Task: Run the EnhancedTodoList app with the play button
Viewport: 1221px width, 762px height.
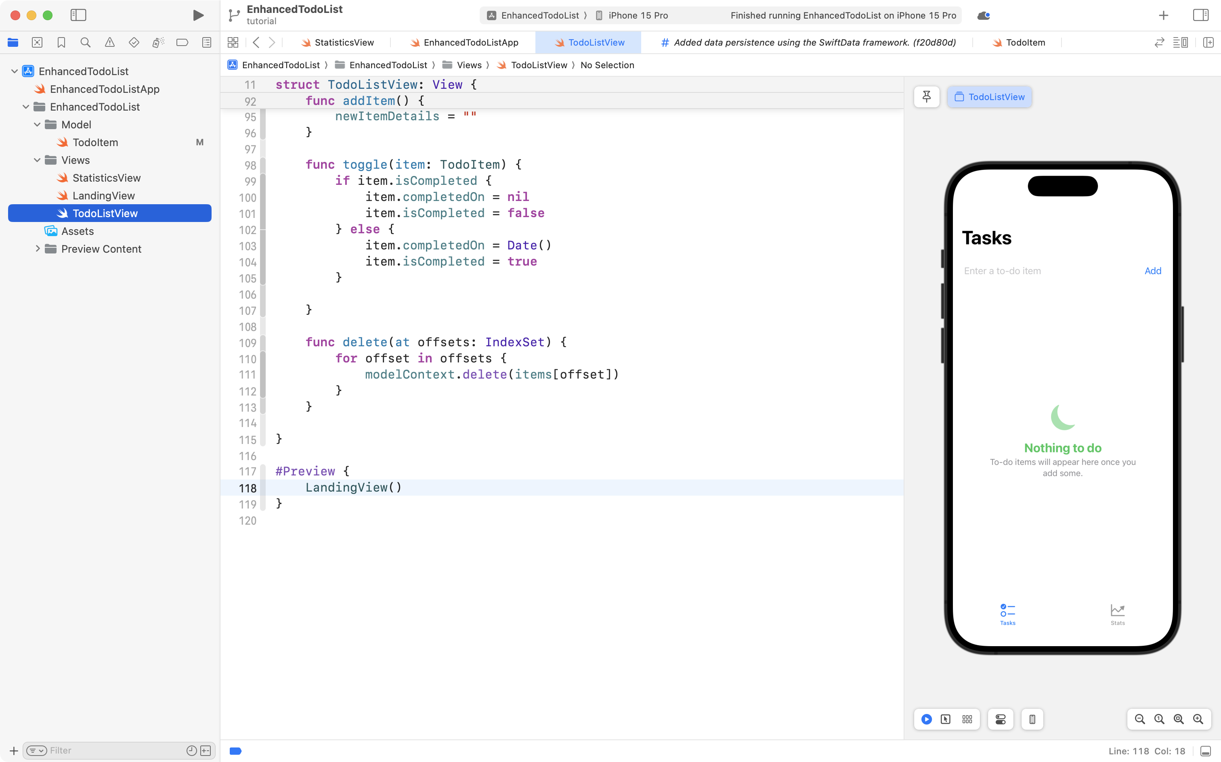Action: (x=197, y=15)
